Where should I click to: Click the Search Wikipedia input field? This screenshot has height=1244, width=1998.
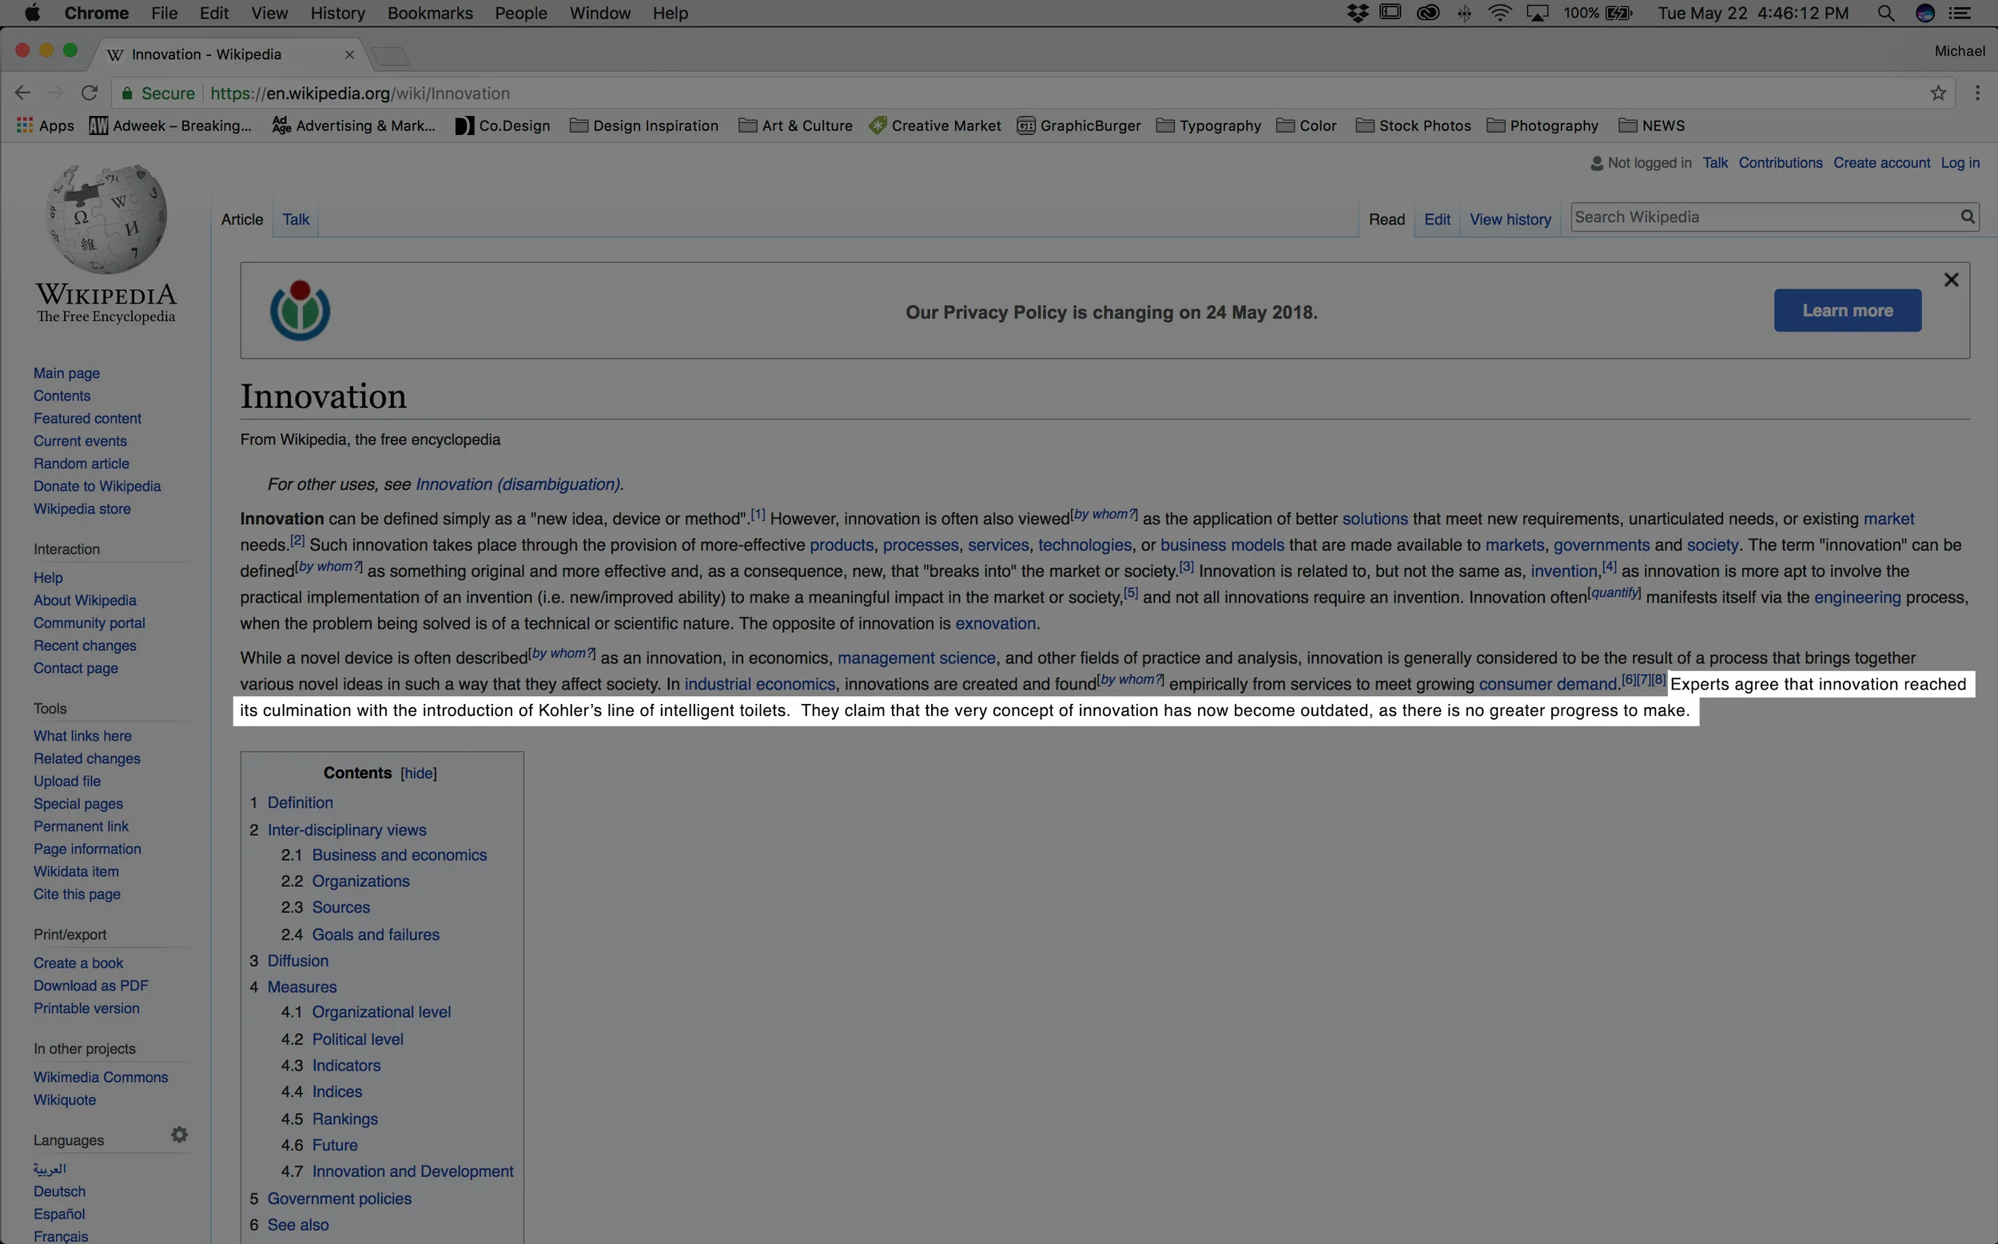[1761, 217]
